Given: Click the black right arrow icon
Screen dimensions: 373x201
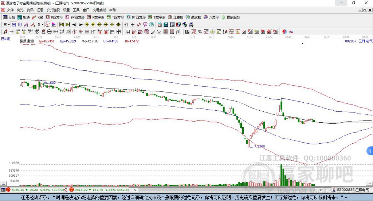Looking at the screenshot, I should tap(81, 25).
